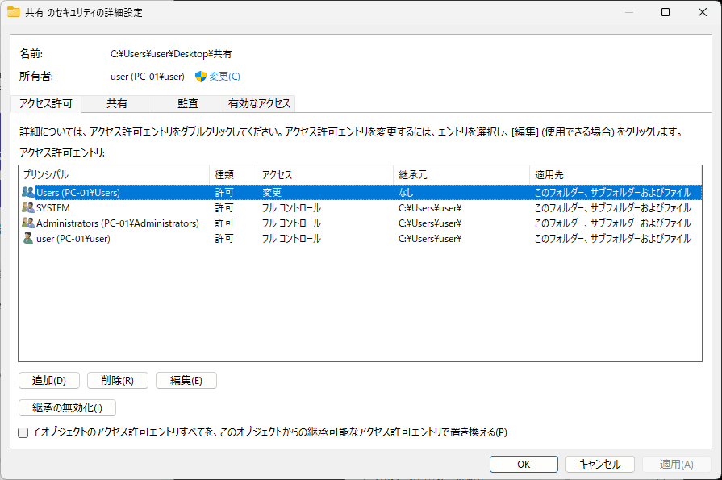Sort by the 継承元 column header
Image resolution: width=722 pixels, height=480 pixels.
click(x=461, y=174)
